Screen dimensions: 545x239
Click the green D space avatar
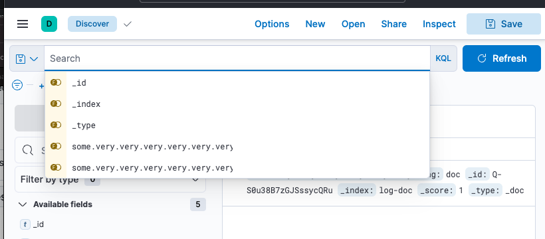coord(49,24)
